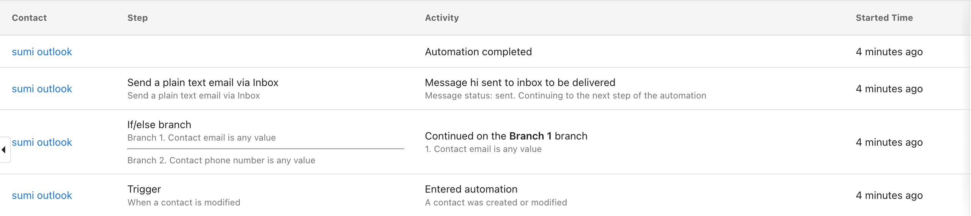Open sumi outlook in the If/else branch row
Screen dimensions: 971x216
(42, 142)
